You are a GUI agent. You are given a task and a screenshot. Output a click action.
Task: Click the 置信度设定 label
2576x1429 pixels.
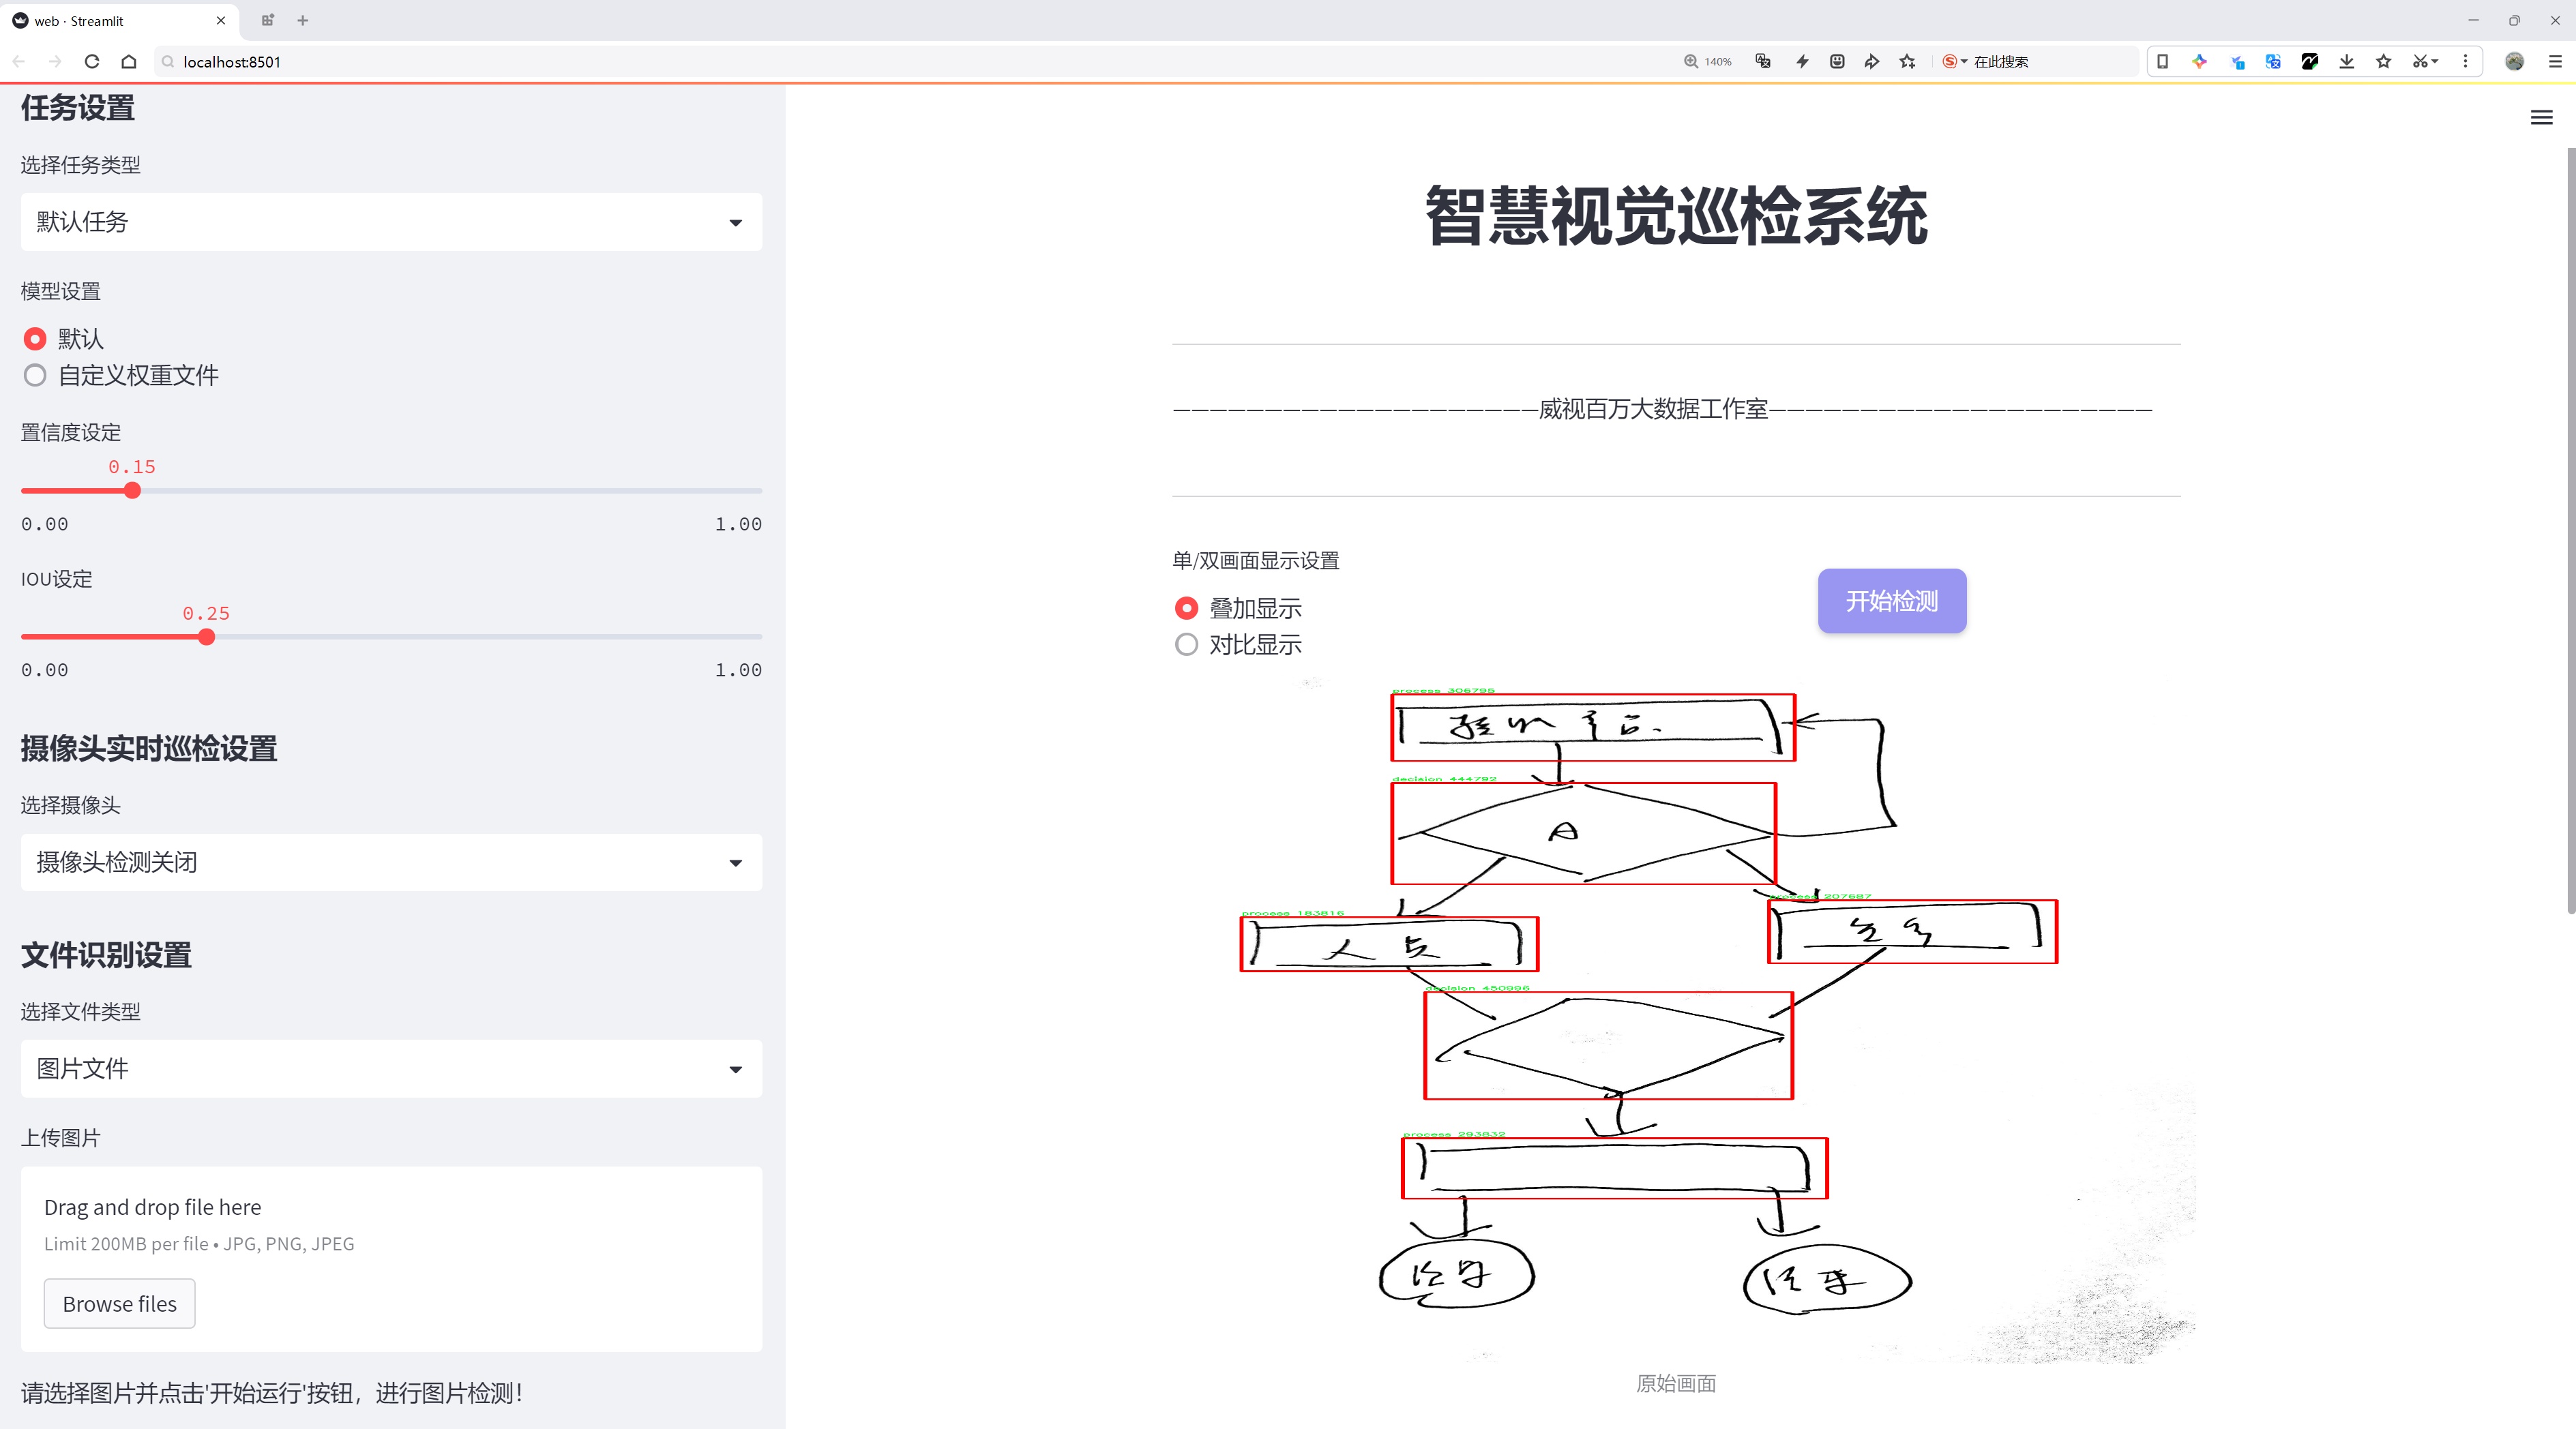click(71, 433)
